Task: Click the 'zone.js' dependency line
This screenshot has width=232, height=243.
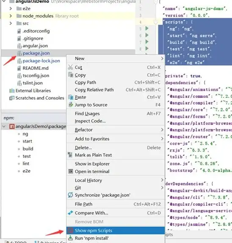Action: (193, 164)
